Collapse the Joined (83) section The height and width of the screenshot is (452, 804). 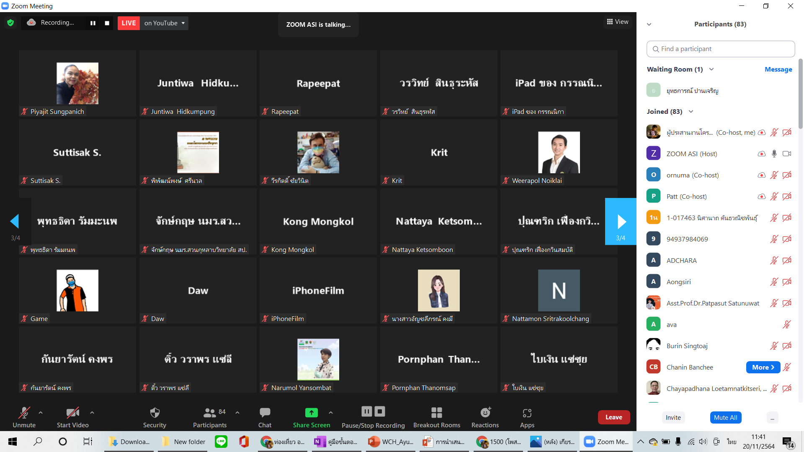691,112
